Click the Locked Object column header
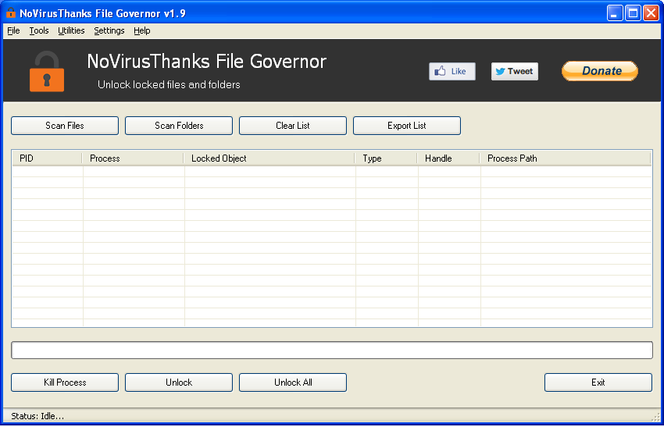The height and width of the screenshot is (427, 664). point(269,158)
